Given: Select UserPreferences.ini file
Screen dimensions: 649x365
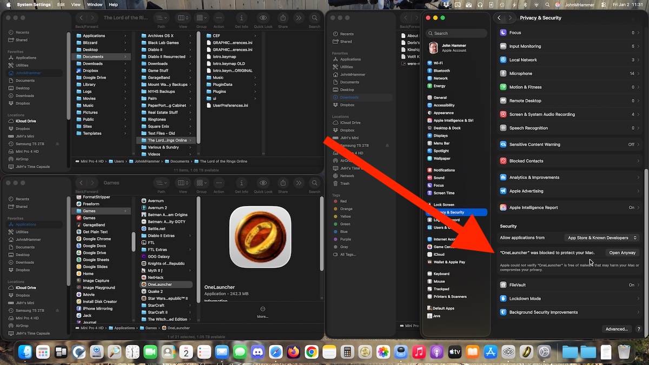Looking at the screenshot, I should tap(230, 105).
